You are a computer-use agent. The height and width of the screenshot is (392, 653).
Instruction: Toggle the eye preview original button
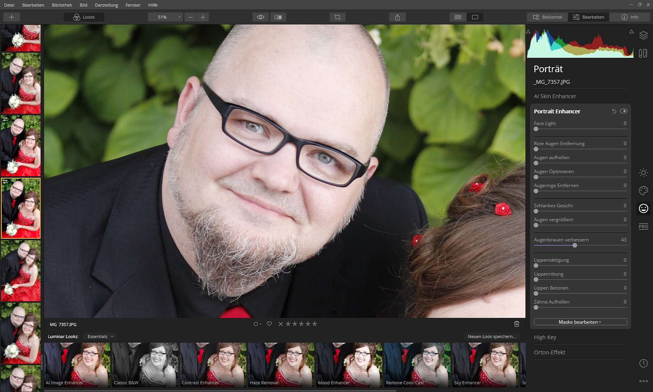[x=261, y=17]
